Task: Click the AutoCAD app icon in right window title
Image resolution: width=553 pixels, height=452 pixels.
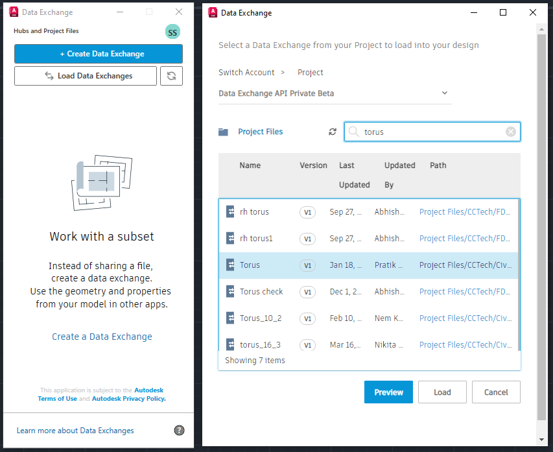Action: (x=213, y=13)
